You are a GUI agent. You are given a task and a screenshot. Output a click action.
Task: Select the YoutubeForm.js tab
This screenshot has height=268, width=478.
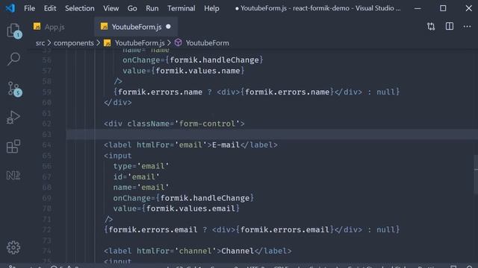coord(136,27)
